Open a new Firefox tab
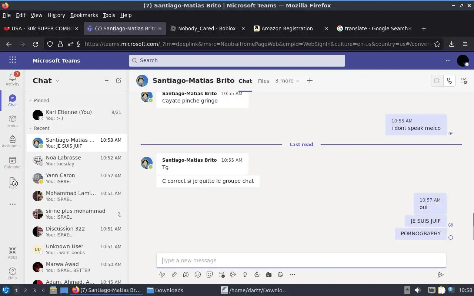 (x=424, y=28)
